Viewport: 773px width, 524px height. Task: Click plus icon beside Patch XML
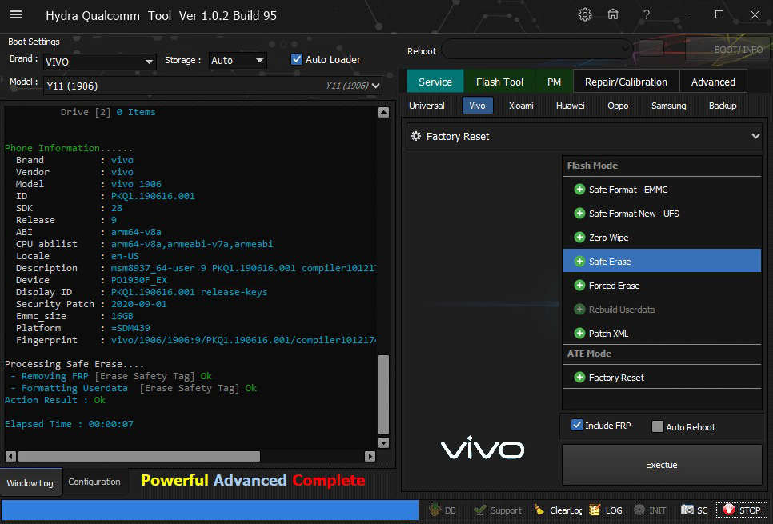coord(579,334)
